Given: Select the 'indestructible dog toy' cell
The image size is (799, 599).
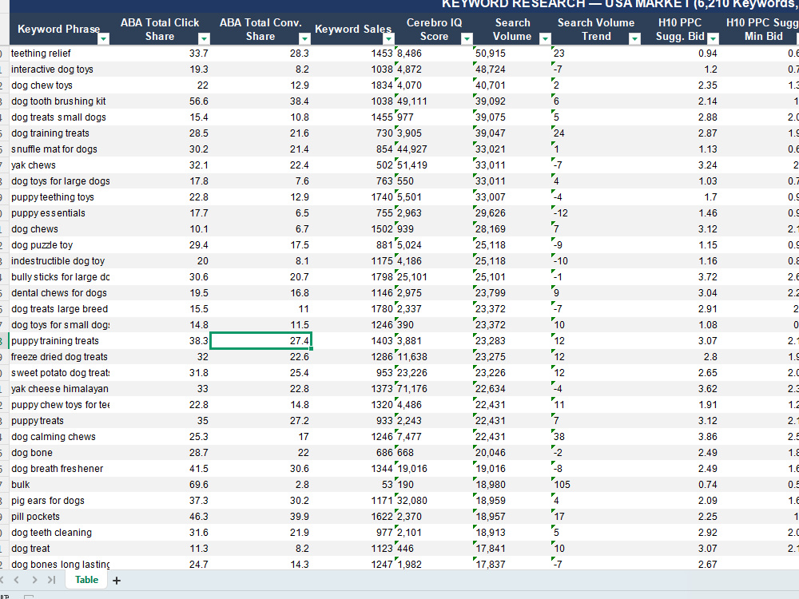Looking at the screenshot, I should tap(59, 261).
